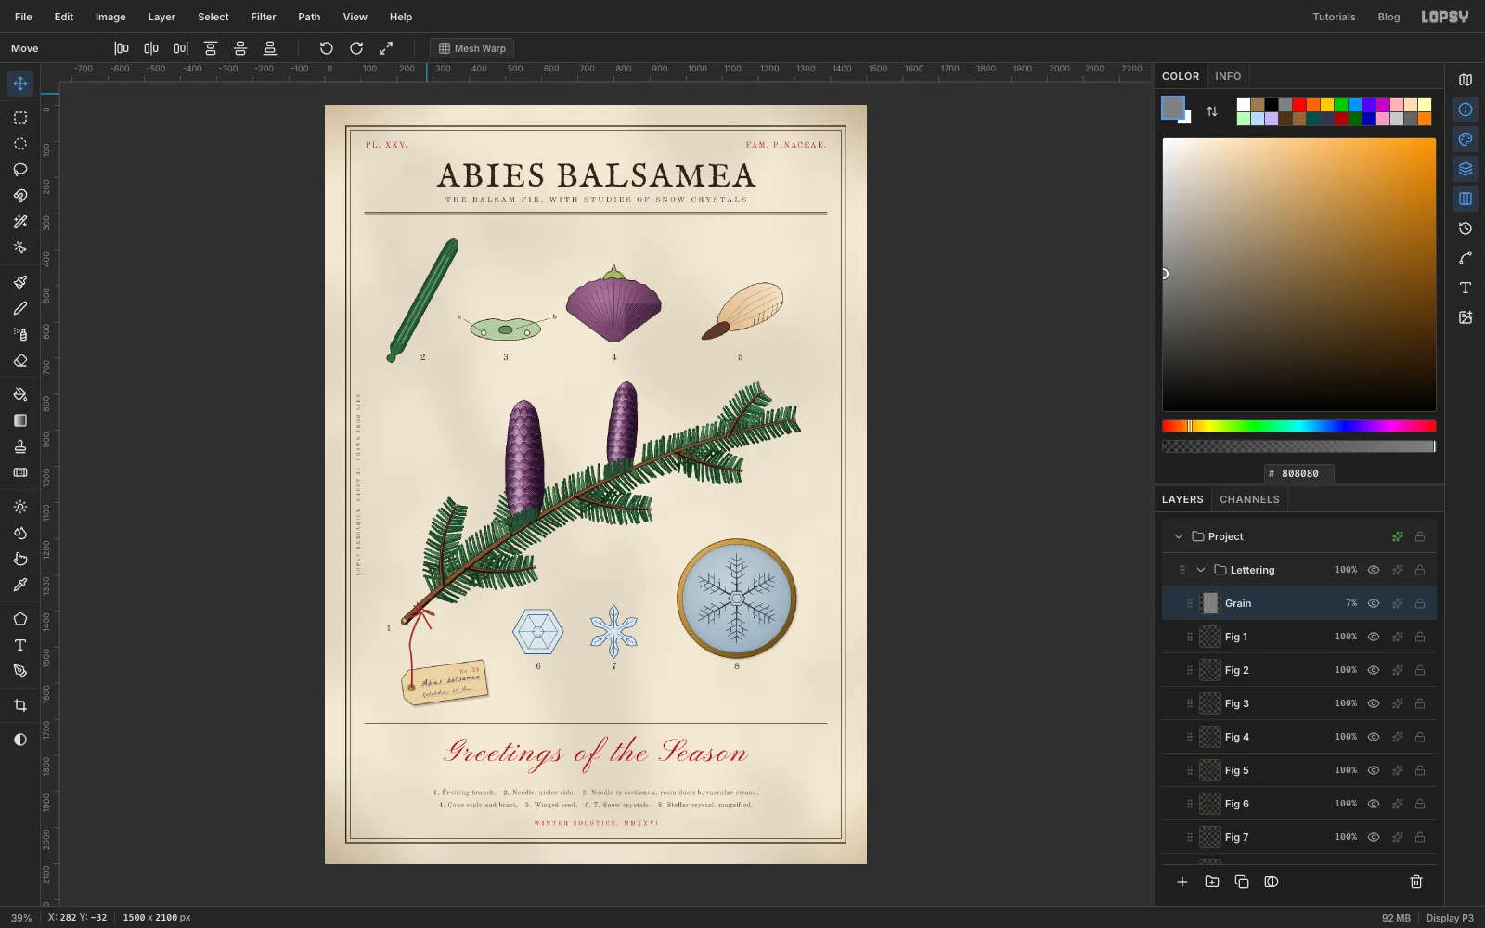Collapse the Lettering group
Viewport: 1485px width, 928px height.
(x=1201, y=570)
